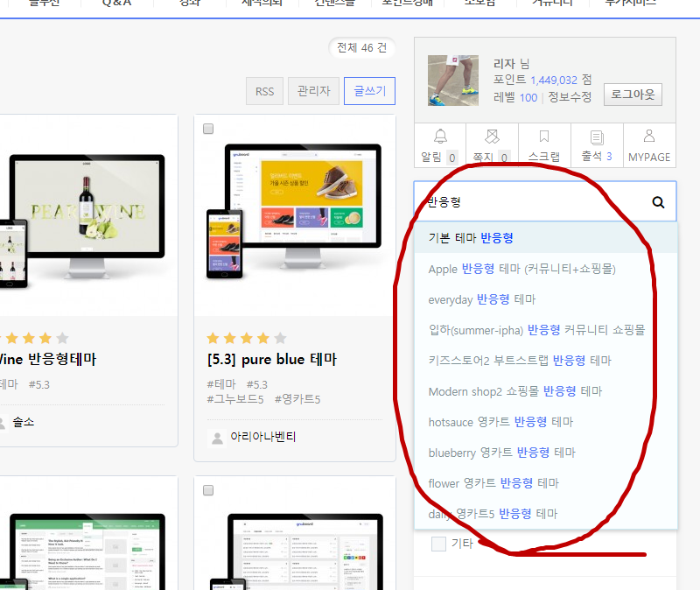Toggle the 기타 checkbox
700x590 pixels.
click(439, 544)
